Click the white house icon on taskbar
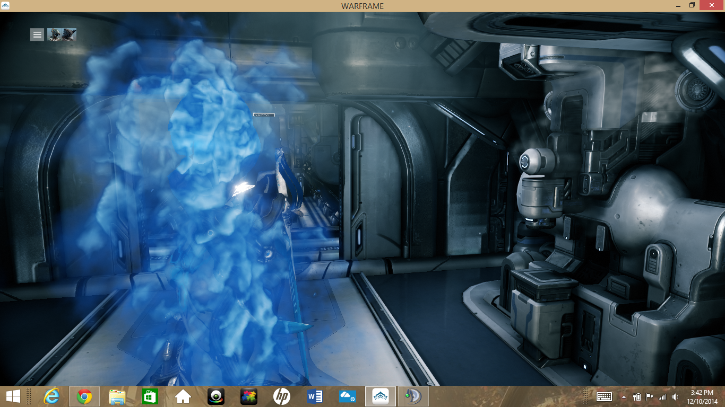725x407 pixels. click(x=183, y=396)
